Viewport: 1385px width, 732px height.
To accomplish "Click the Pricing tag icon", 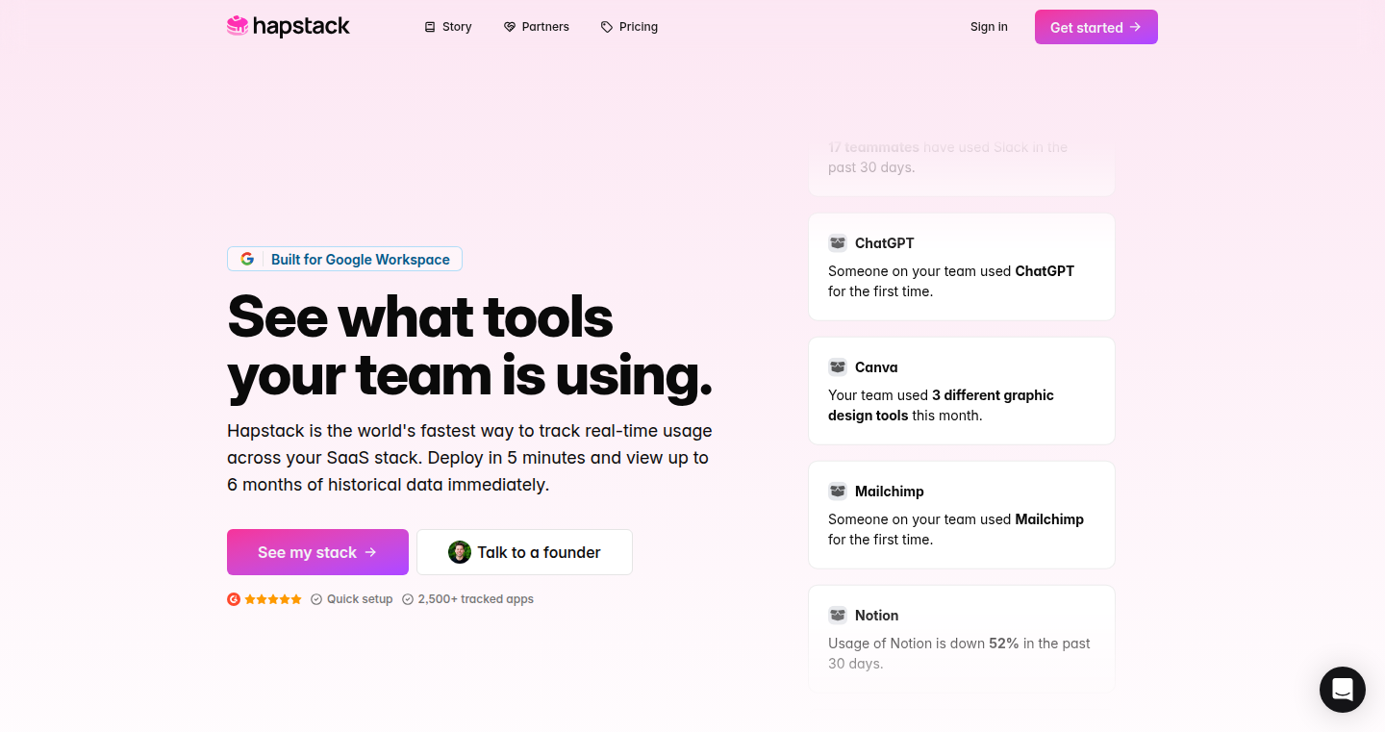I will tap(607, 27).
